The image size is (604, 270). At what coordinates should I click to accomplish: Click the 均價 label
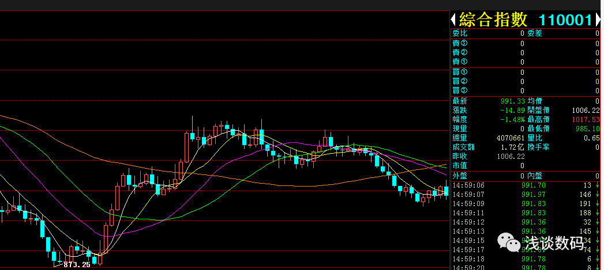[535, 101]
